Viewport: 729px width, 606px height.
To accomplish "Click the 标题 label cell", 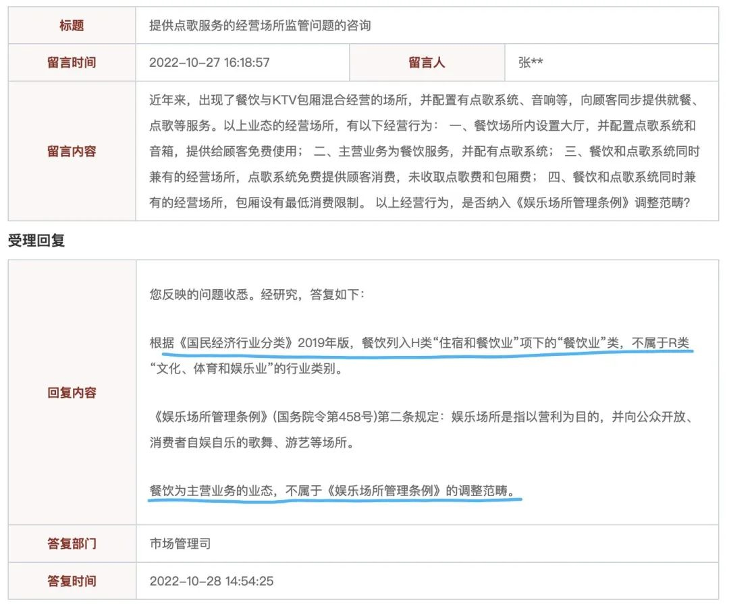I will point(72,26).
